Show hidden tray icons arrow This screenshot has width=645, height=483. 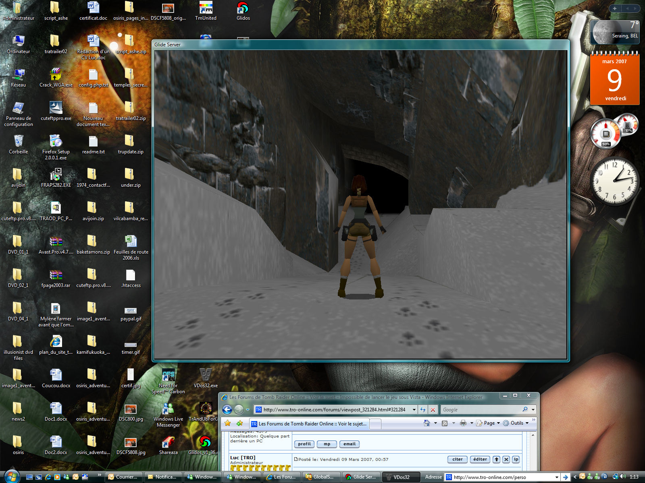point(575,477)
